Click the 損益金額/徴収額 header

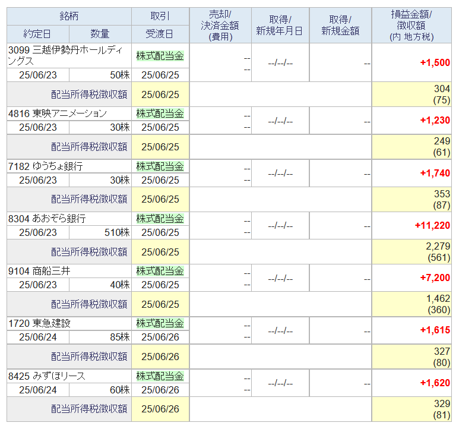click(x=411, y=25)
